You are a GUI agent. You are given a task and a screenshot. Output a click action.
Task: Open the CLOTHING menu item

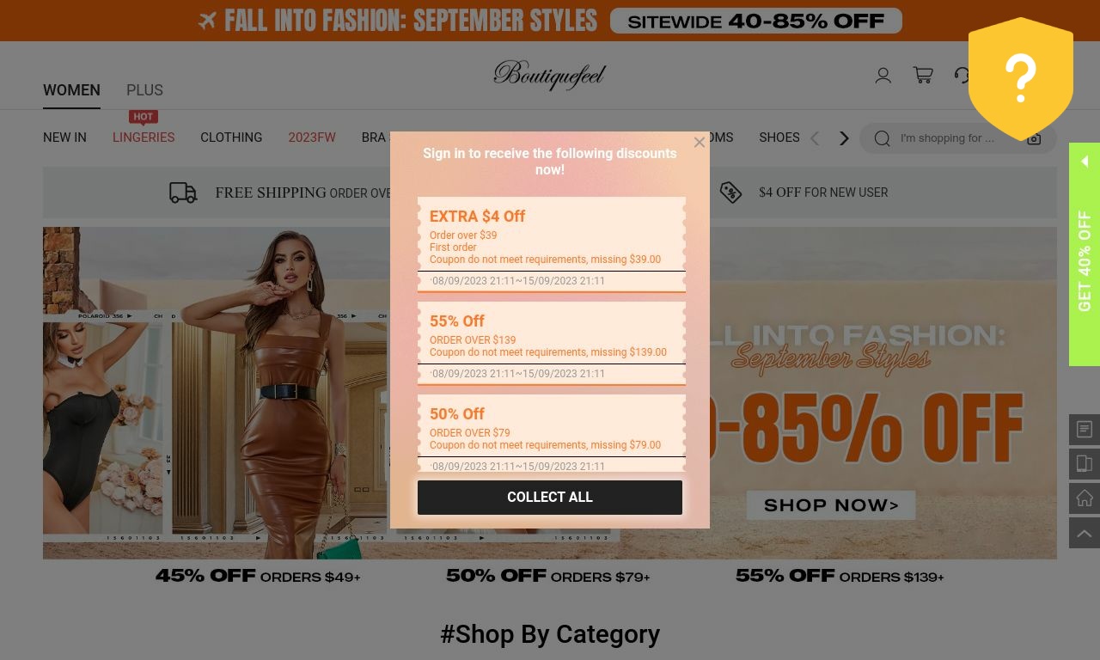click(231, 137)
